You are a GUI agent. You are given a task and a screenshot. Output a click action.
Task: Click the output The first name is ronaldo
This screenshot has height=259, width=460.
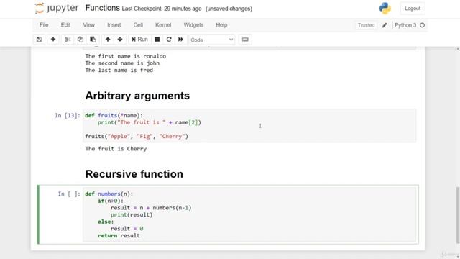[126, 56]
